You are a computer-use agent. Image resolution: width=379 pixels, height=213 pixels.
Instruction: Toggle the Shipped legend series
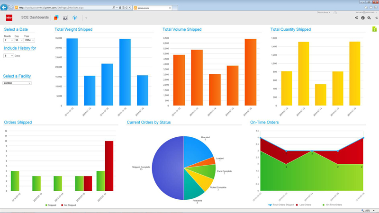51,205
